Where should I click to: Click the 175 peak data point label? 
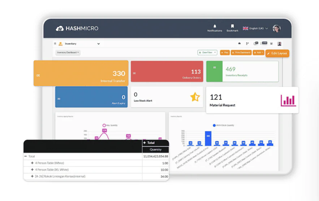[x=104, y=130]
